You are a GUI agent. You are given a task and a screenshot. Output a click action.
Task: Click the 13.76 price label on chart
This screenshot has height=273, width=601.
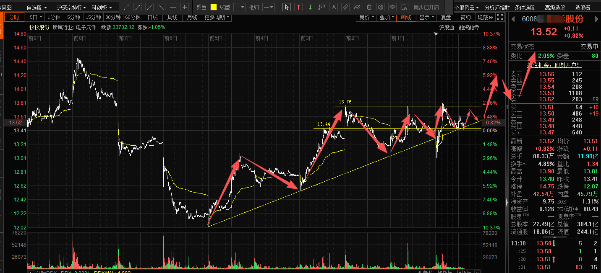345,102
